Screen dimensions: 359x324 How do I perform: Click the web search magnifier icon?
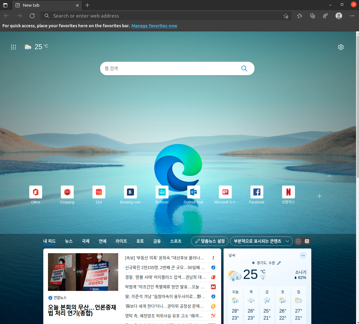244,68
